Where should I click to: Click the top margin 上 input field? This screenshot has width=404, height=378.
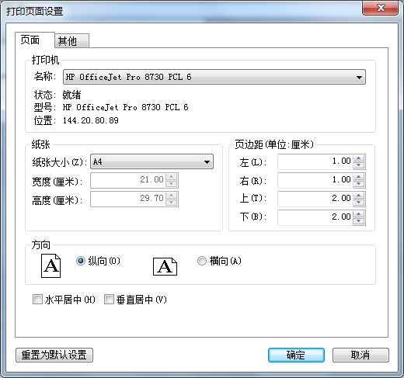pos(315,199)
